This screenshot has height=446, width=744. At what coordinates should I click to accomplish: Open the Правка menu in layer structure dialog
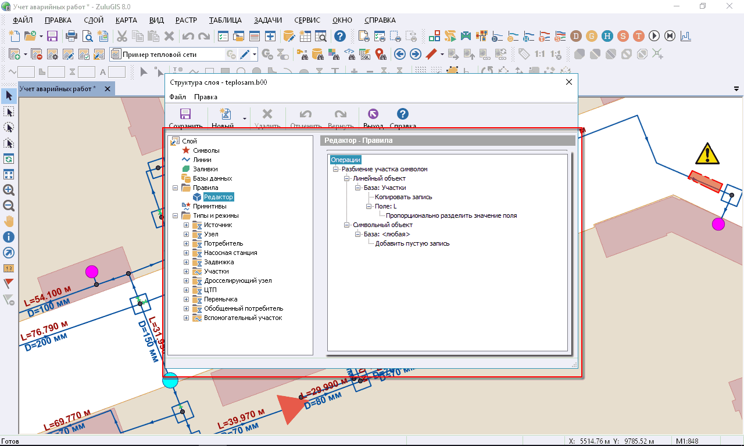206,97
